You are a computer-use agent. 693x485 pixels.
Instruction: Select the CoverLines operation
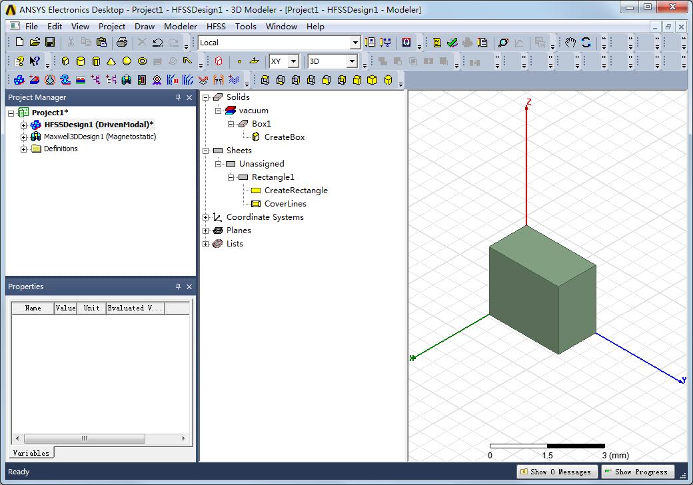coord(285,204)
